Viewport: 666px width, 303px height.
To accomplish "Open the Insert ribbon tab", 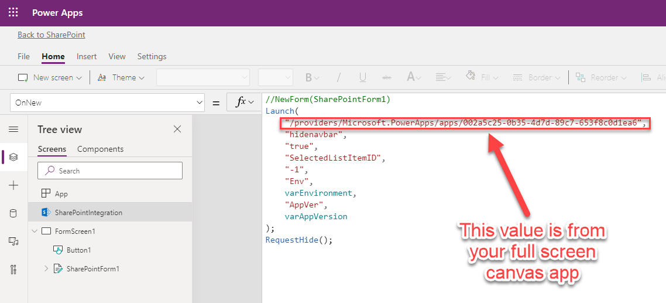I will pos(87,56).
